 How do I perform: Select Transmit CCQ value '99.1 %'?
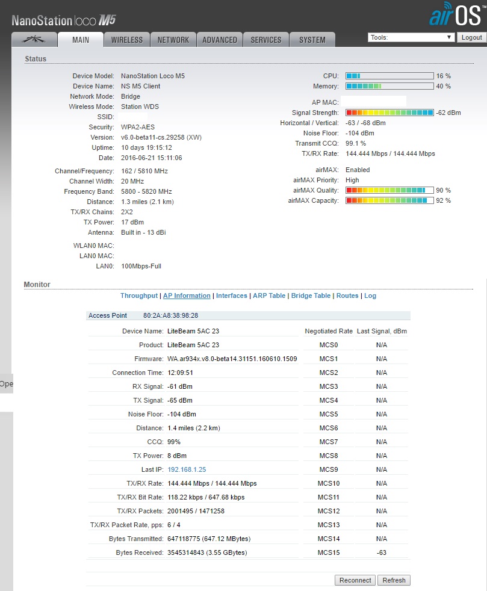pos(356,143)
